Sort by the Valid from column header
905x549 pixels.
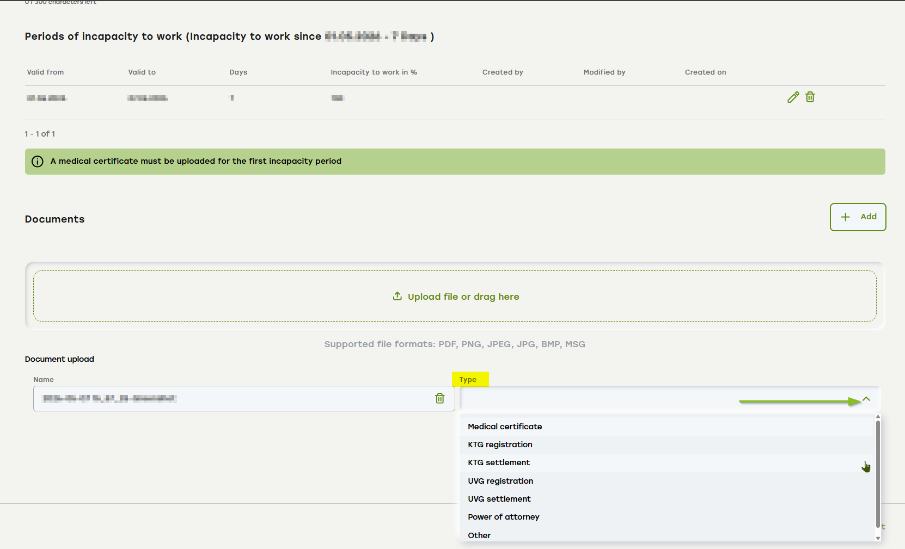(45, 72)
